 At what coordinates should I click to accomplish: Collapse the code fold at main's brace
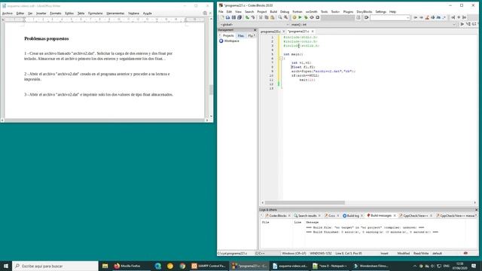click(281, 59)
